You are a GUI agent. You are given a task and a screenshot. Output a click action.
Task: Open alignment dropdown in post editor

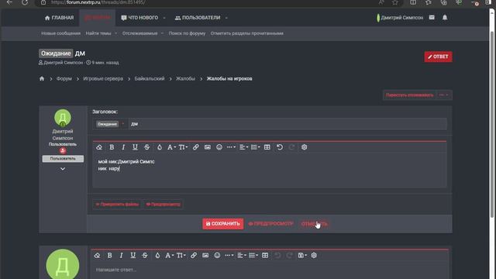coord(243,147)
